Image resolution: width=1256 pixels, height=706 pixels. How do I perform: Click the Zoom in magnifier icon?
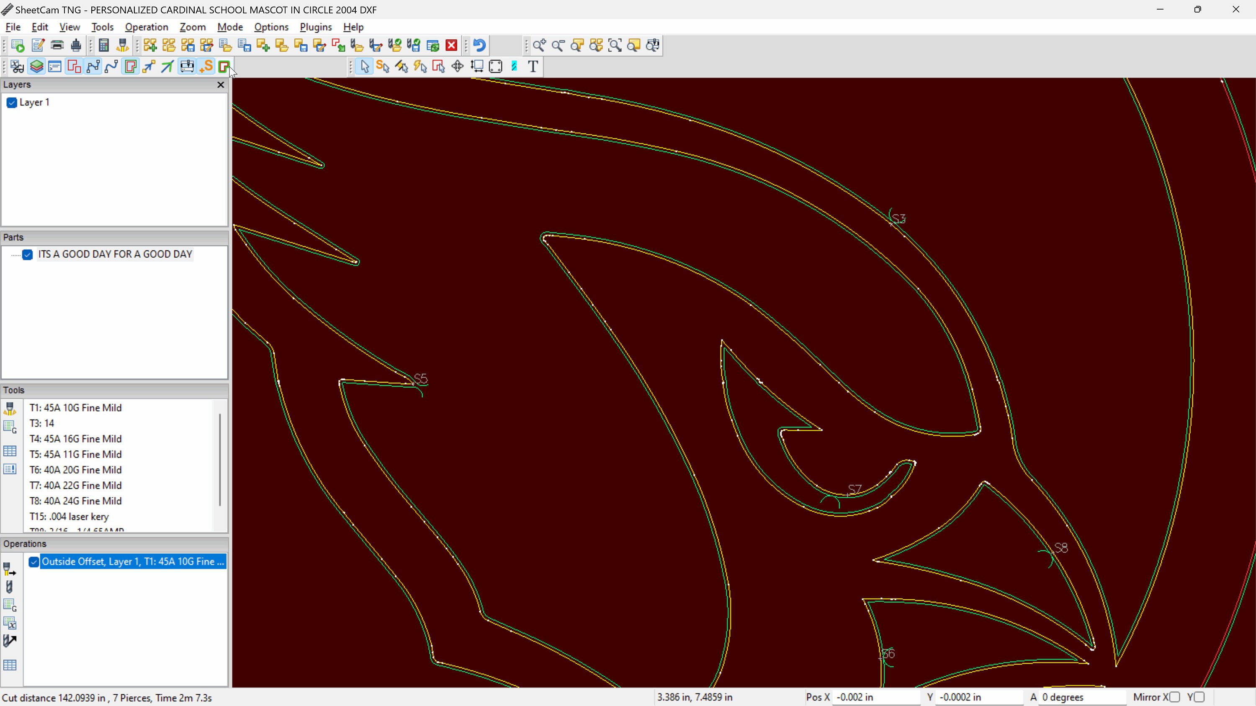[x=539, y=45]
